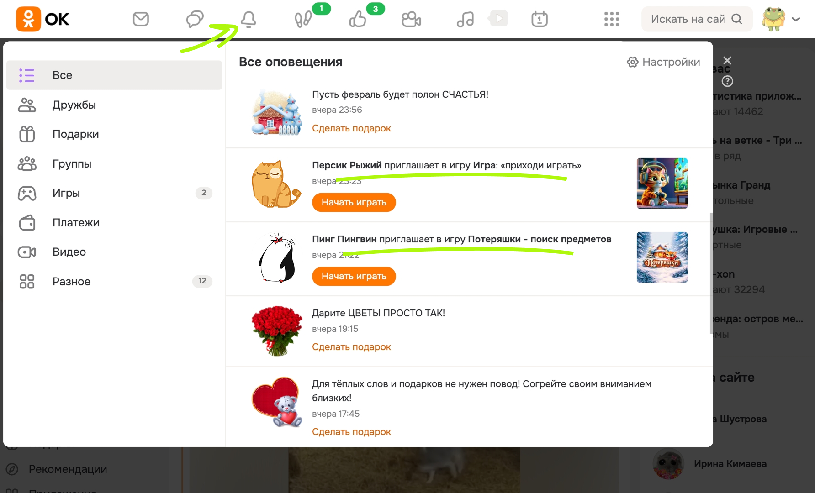
Task: Open the calendar icon in top bar
Action: pyautogui.click(x=540, y=19)
